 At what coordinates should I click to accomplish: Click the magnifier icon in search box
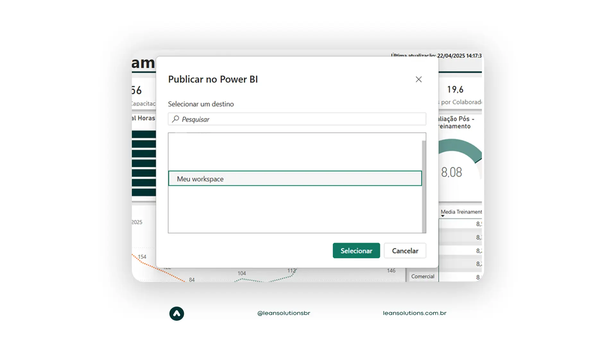click(x=175, y=119)
